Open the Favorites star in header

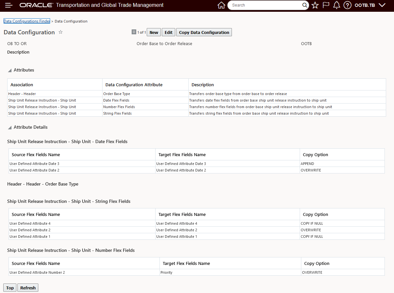pos(315,5)
